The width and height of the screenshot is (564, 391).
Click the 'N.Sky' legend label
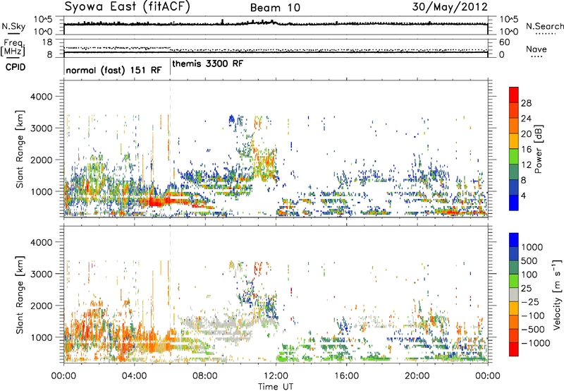pos(13,26)
